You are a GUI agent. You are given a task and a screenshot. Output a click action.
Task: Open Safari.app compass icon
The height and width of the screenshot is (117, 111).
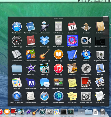click(x=45, y=96)
